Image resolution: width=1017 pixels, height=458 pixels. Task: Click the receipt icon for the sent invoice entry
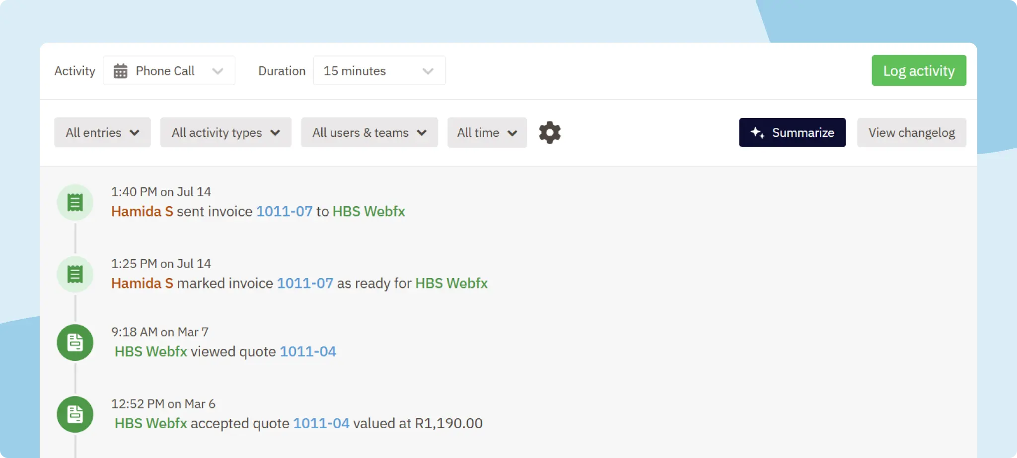pos(75,202)
